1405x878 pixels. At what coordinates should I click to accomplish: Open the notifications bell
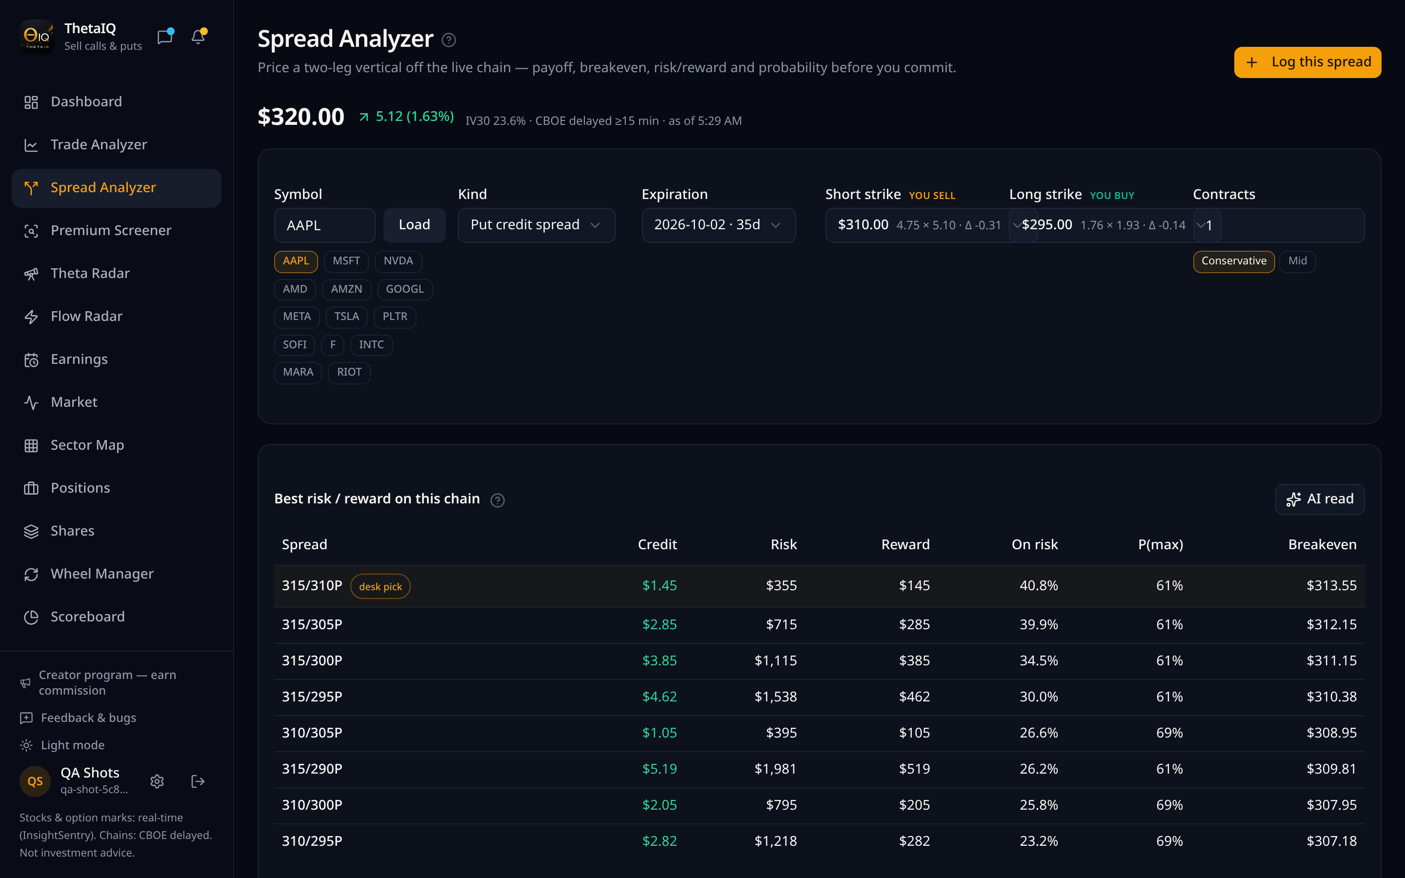coord(199,37)
